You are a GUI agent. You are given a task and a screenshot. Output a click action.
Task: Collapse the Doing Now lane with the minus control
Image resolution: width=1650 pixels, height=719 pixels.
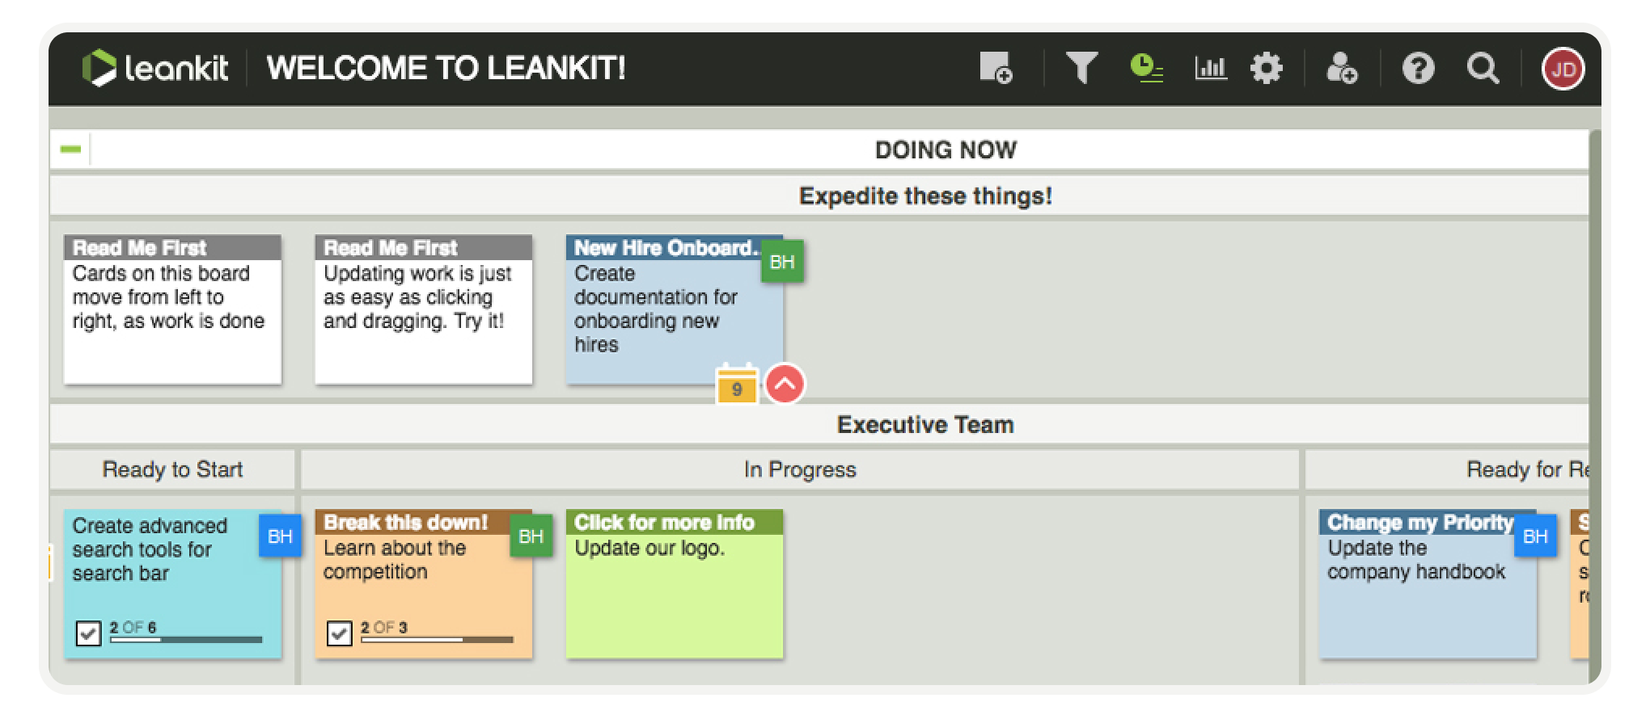[x=70, y=149]
